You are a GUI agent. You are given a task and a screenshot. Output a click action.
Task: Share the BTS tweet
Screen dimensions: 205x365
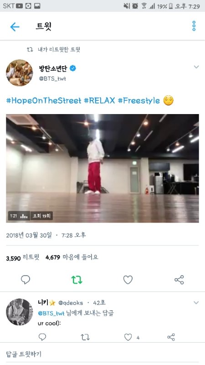[179, 280]
